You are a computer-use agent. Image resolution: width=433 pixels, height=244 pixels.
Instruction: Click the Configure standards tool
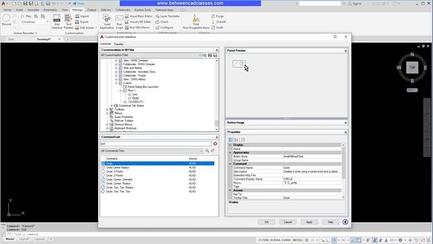coord(164,28)
